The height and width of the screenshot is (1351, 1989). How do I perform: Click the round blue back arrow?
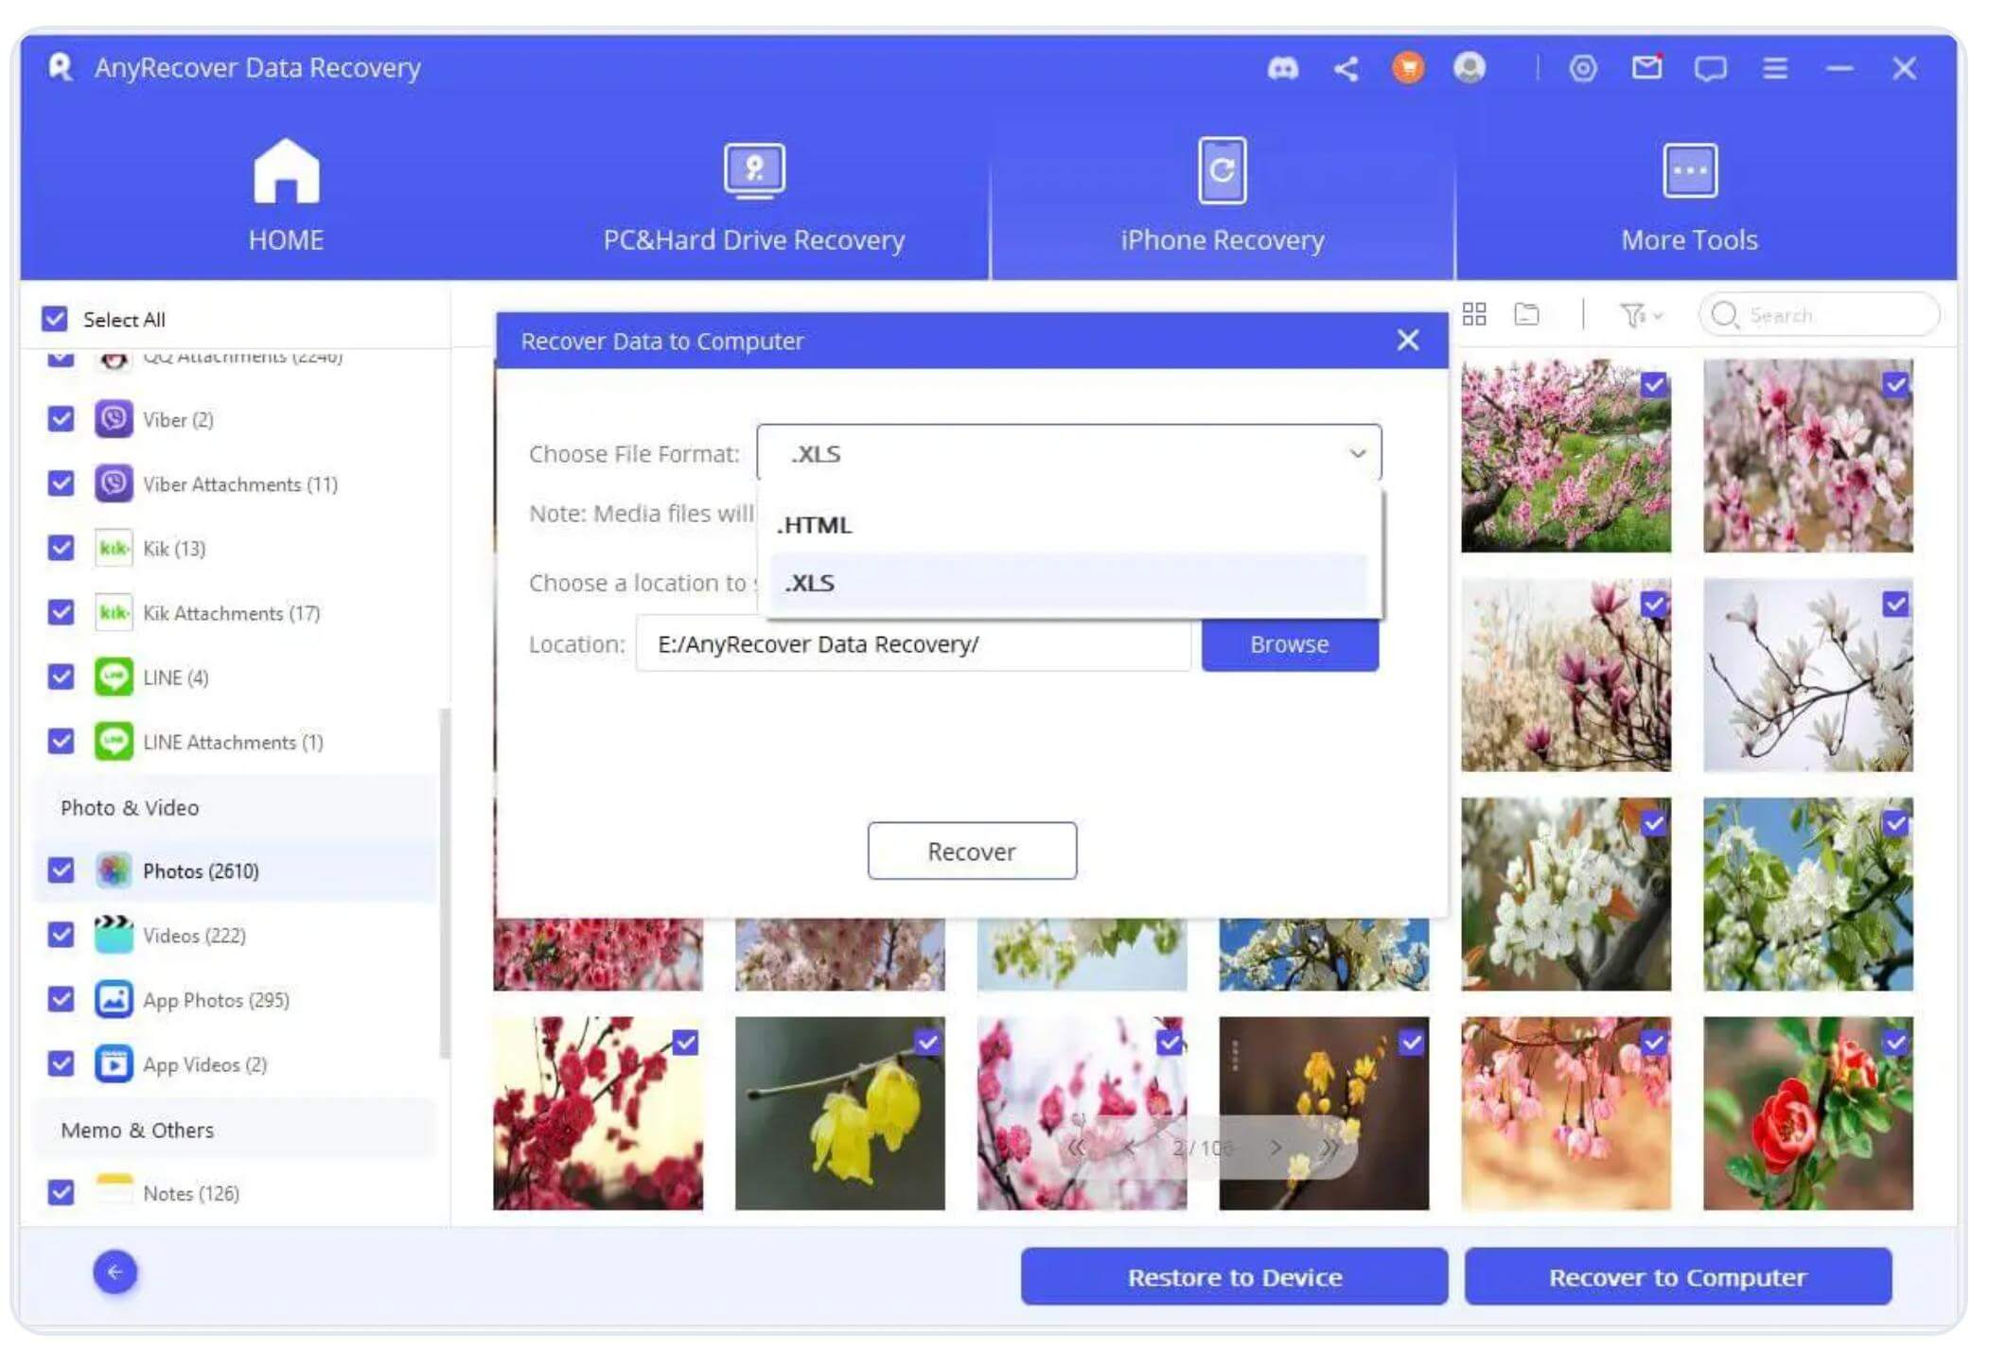point(115,1272)
